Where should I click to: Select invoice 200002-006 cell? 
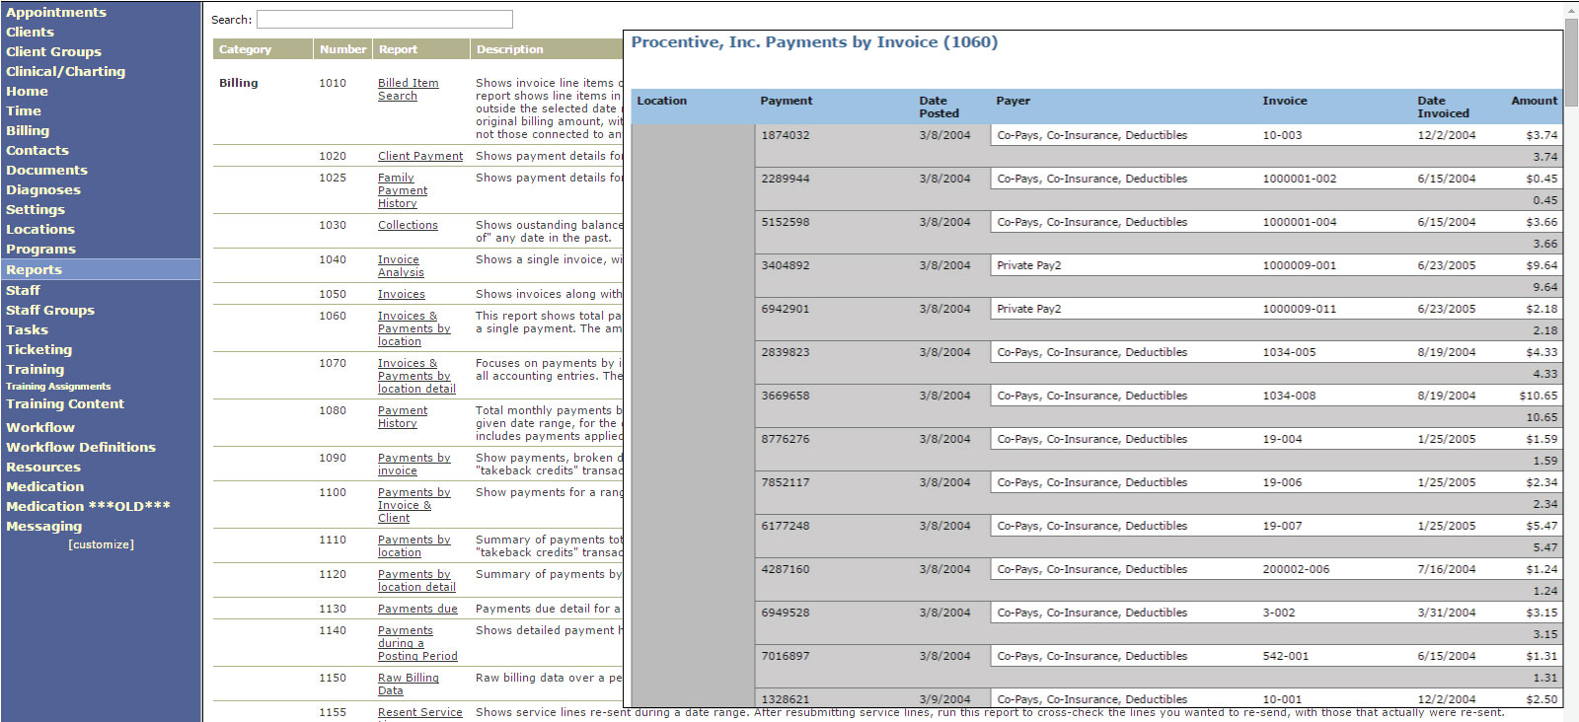1296,569
